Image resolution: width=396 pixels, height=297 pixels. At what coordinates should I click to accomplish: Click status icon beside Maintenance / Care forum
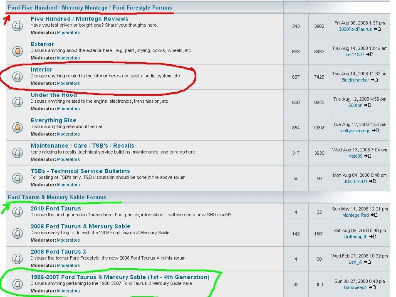pyautogui.click(x=17, y=153)
